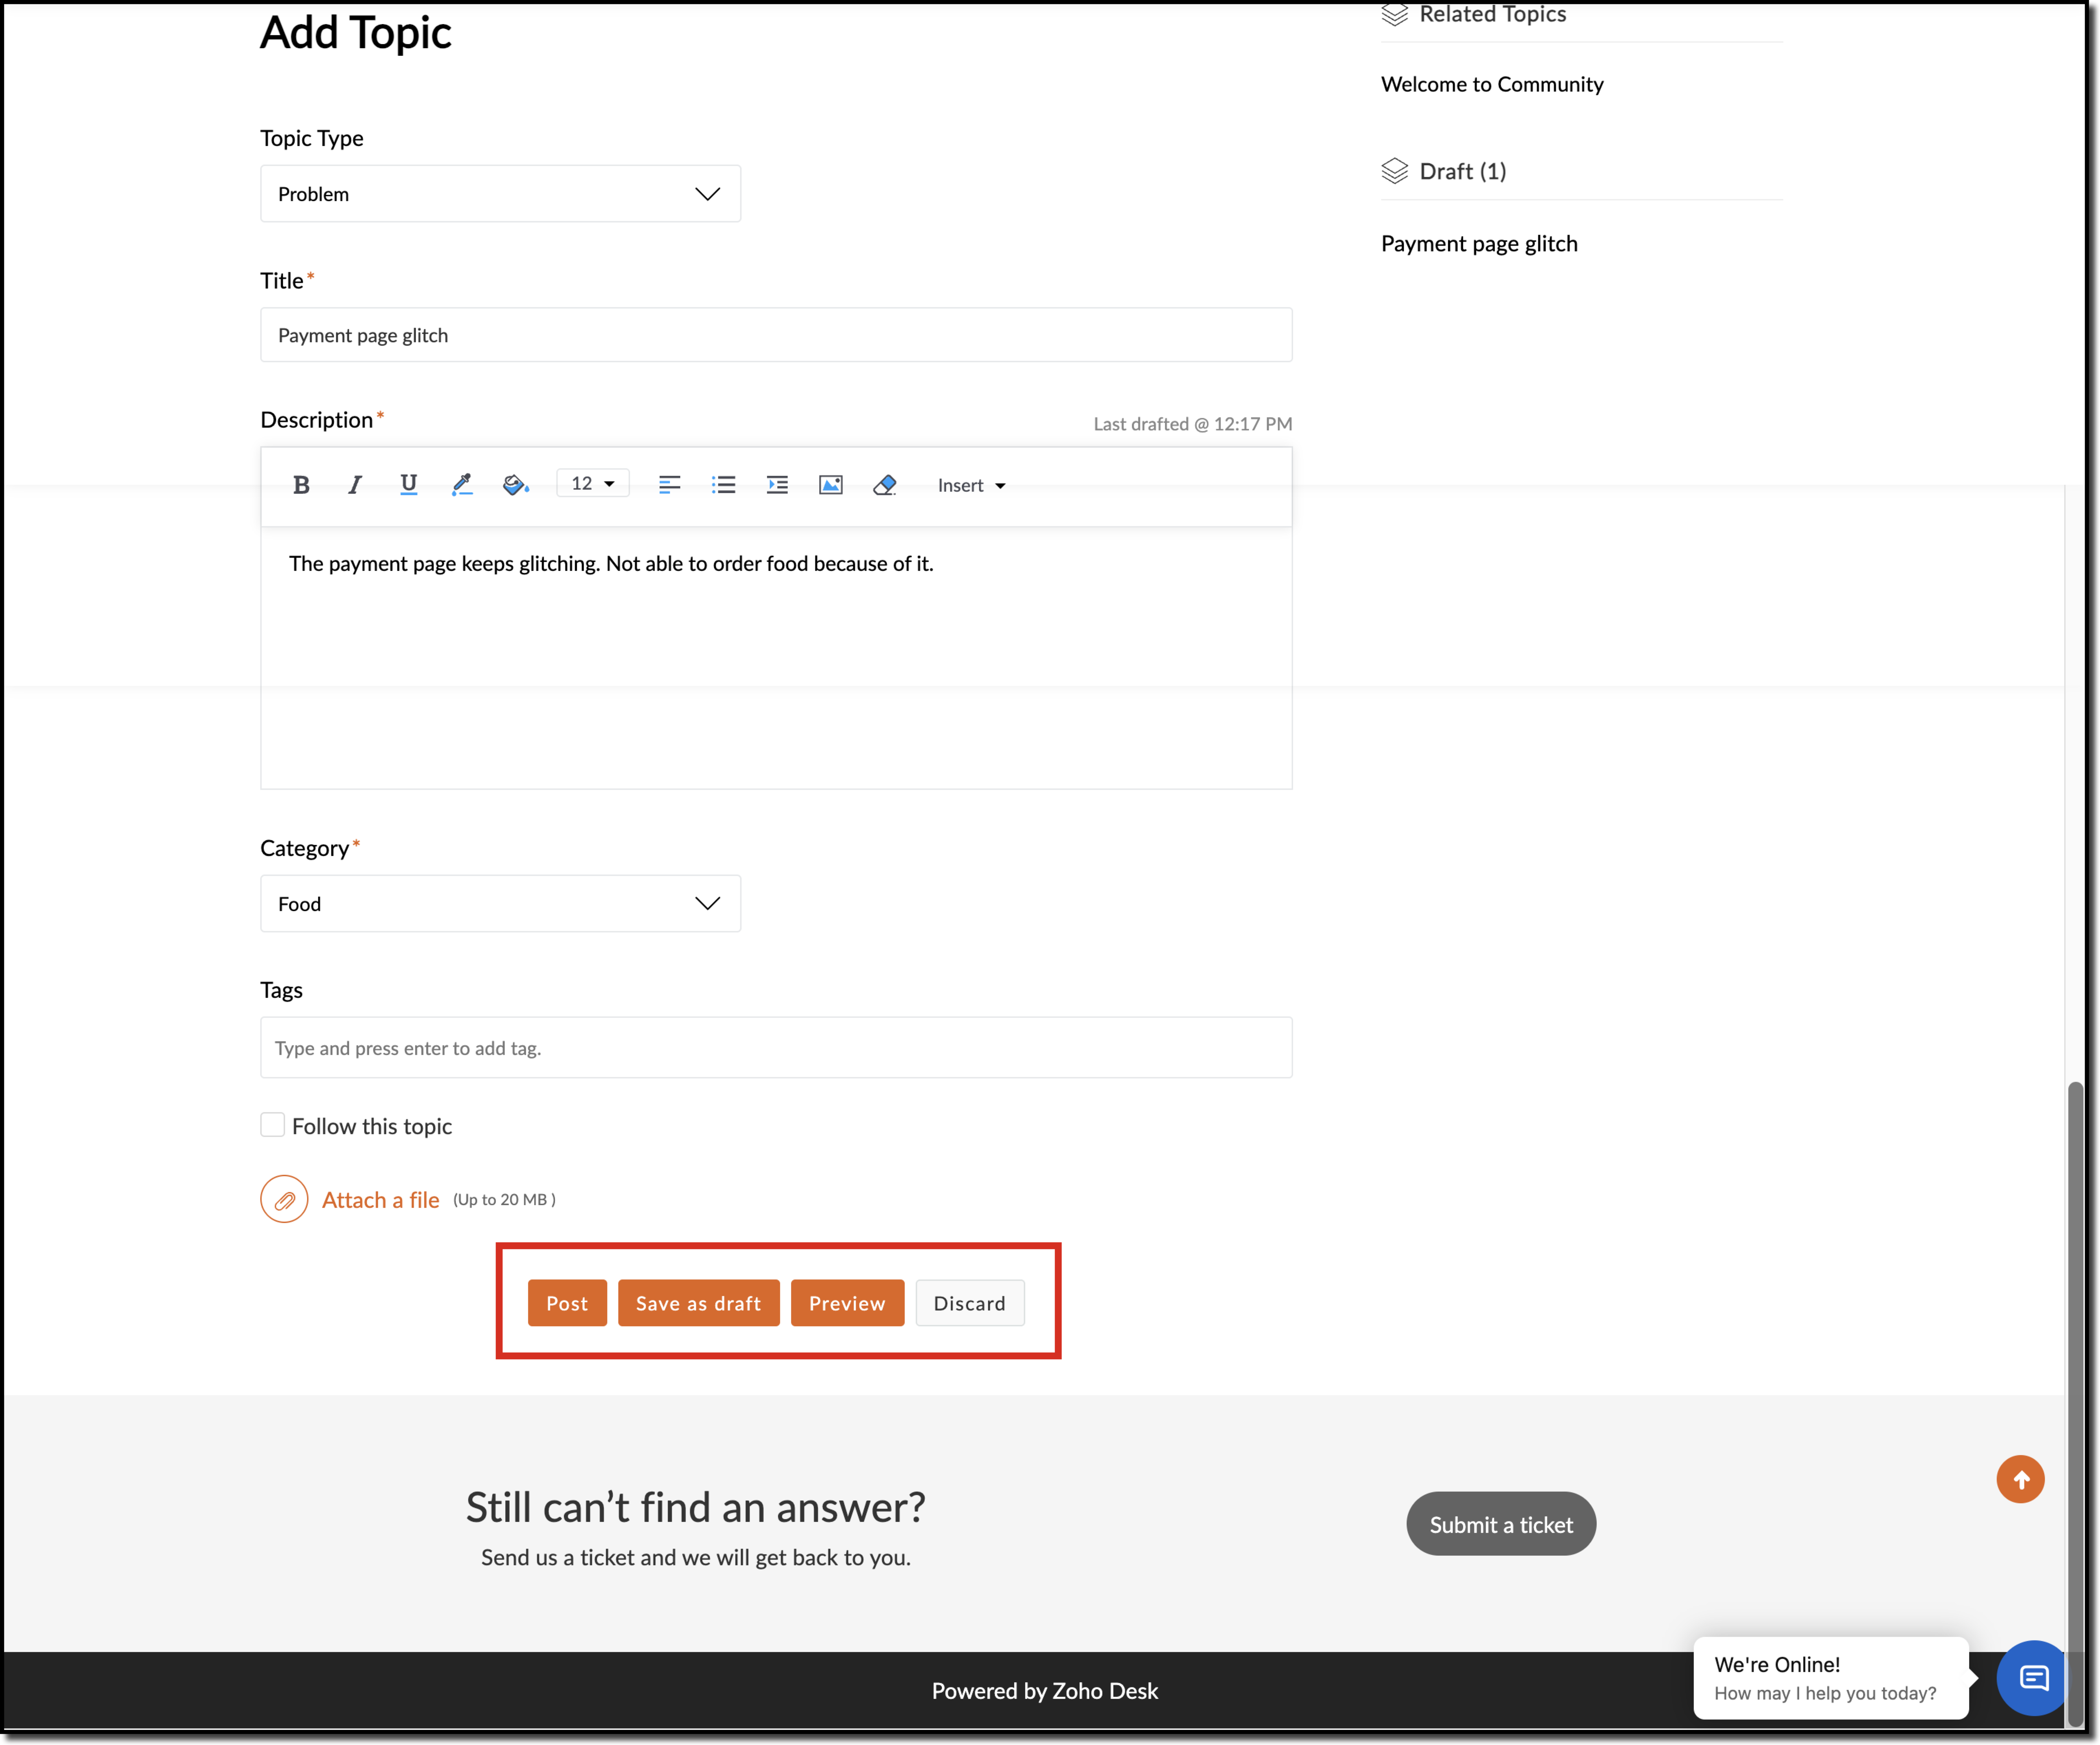The image size is (2100, 1745).
Task: Open background fill color tool
Action: click(515, 485)
